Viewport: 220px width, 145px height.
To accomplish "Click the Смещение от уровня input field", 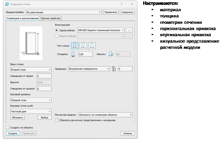I will pos(44,89).
